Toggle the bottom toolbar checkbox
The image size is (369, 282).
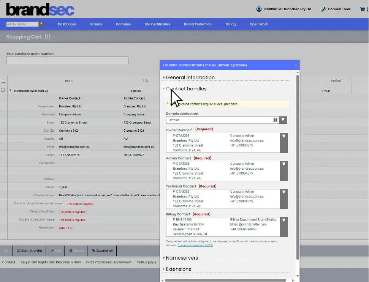6,251
